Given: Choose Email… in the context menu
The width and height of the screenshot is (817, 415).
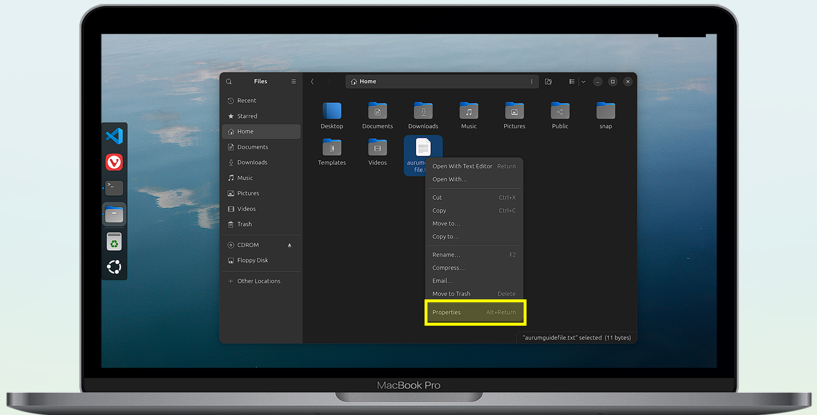Looking at the screenshot, I should pos(474,280).
